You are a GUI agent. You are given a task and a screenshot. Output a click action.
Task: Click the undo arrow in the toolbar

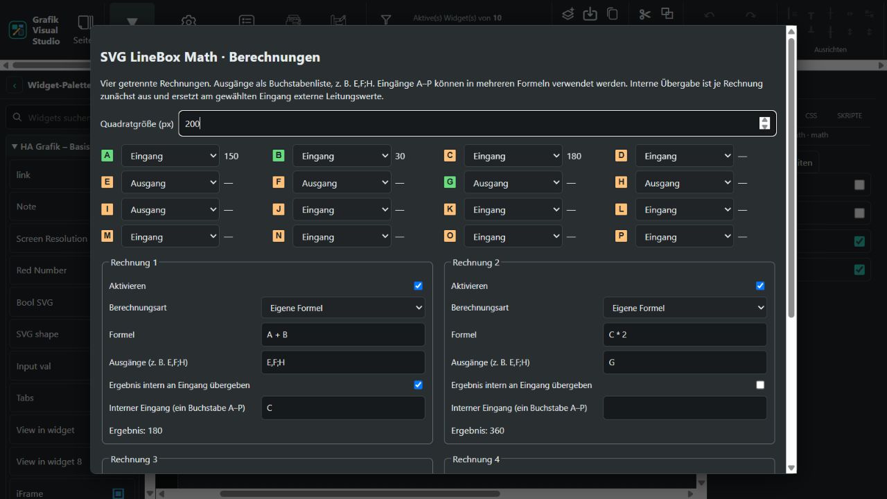(709, 15)
